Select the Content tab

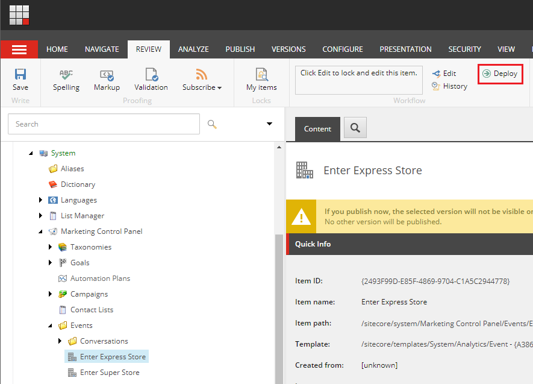tap(317, 128)
